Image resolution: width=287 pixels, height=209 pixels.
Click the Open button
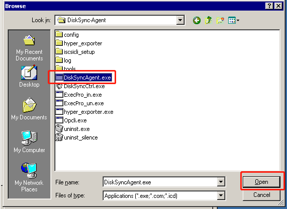click(x=261, y=182)
